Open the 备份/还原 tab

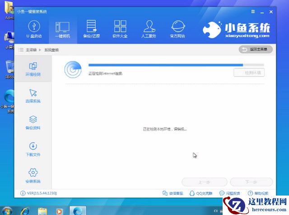(x=91, y=29)
